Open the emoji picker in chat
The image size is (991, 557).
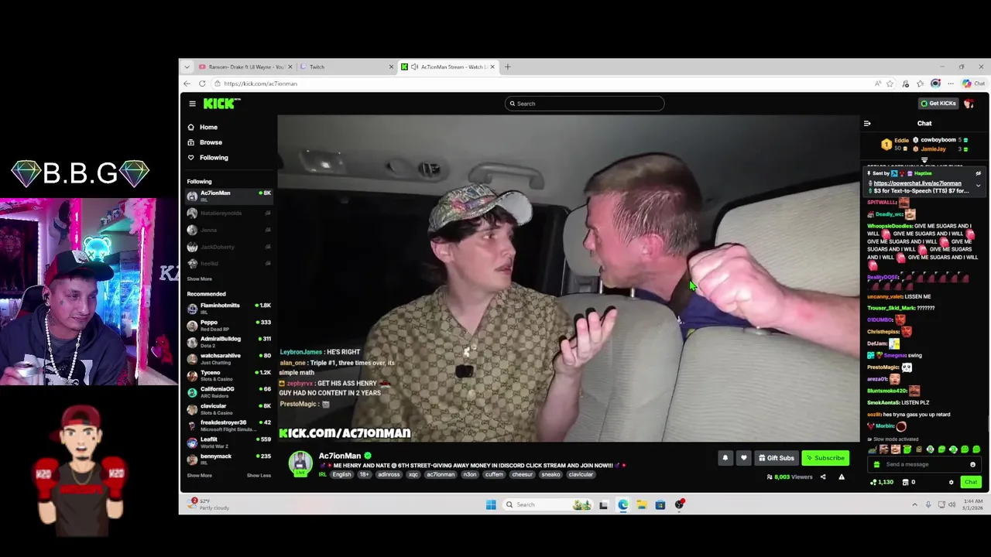pos(972,465)
